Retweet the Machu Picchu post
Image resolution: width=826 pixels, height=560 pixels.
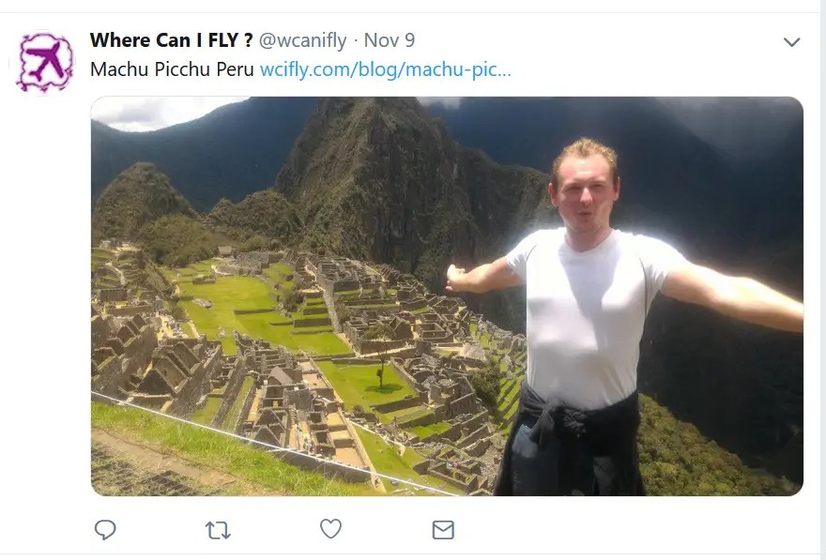[218, 530]
